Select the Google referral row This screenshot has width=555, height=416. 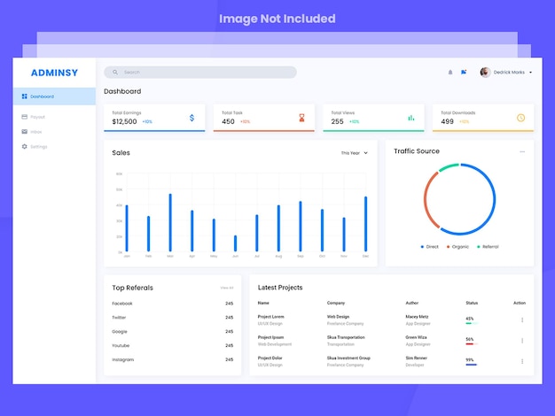pos(173,332)
